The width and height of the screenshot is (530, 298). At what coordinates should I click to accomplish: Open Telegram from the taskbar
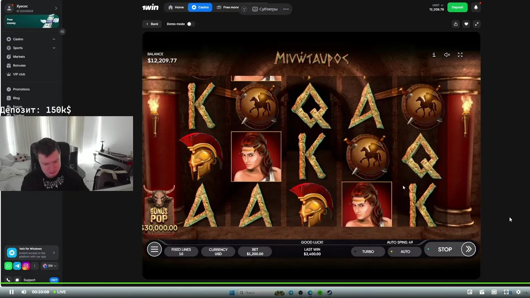(291, 293)
